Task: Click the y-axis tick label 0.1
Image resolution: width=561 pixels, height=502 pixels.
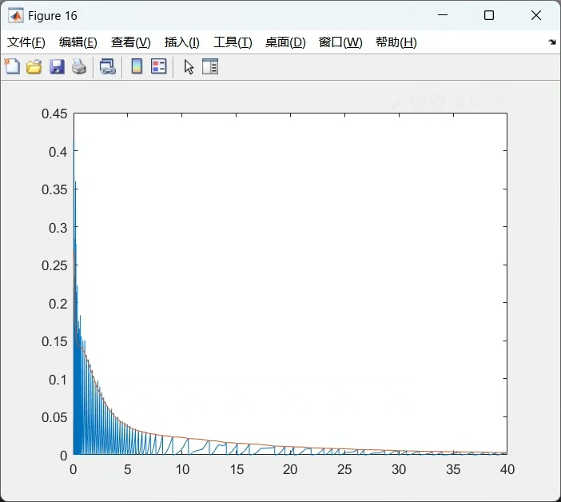Action: click(58, 380)
